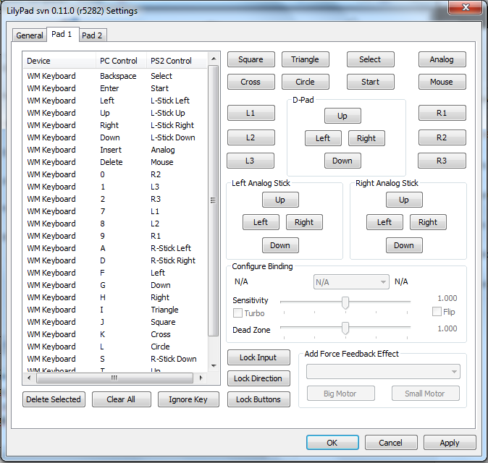Click the Apply button

450,442
